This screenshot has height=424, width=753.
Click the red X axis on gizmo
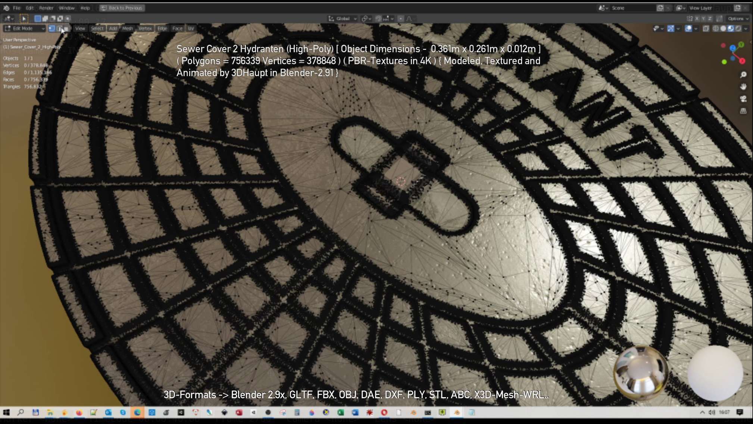pyautogui.click(x=742, y=61)
